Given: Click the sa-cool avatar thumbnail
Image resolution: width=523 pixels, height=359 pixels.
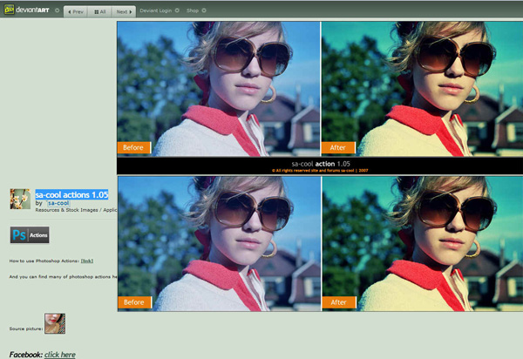Looking at the screenshot, I should pos(20,199).
